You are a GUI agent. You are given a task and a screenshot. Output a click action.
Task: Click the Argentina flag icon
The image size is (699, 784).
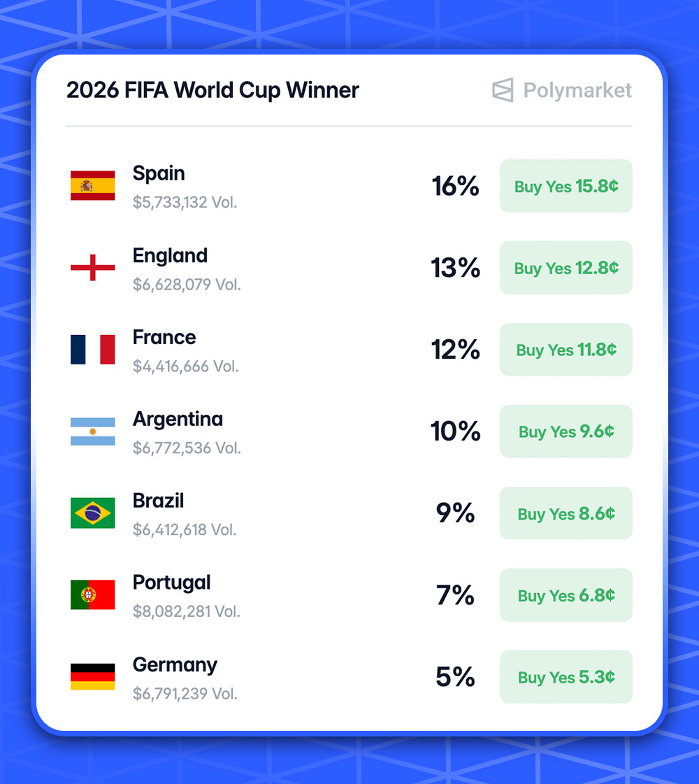click(x=92, y=432)
